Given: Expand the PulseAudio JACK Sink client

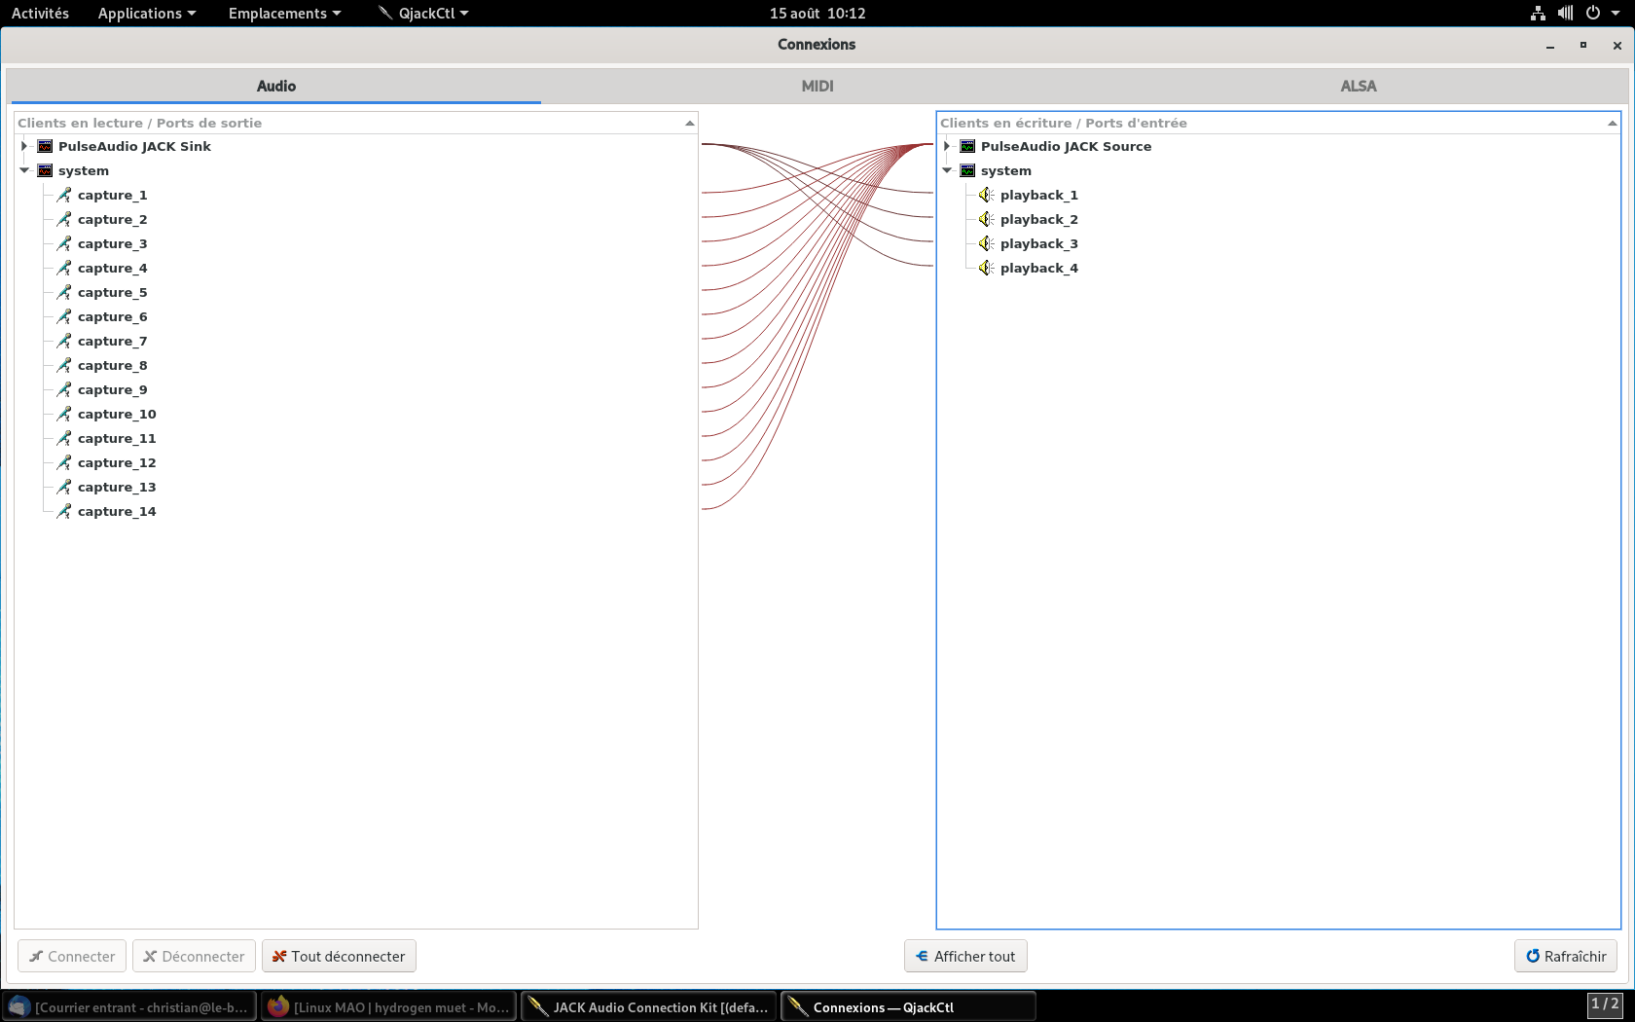Looking at the screenshot, I should [x=24, y=146].
